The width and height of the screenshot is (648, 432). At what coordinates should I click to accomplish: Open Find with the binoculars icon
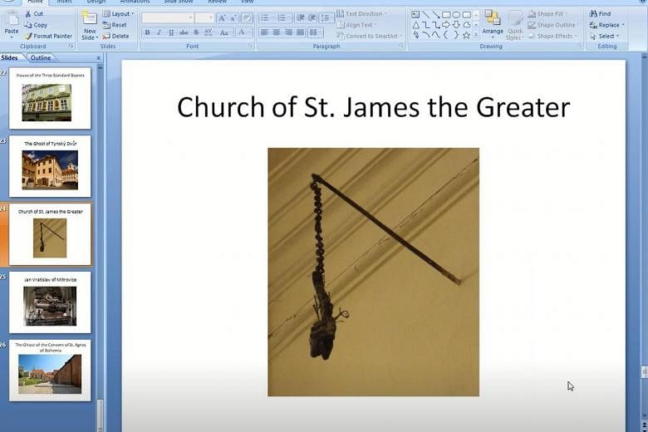(594, 14)
